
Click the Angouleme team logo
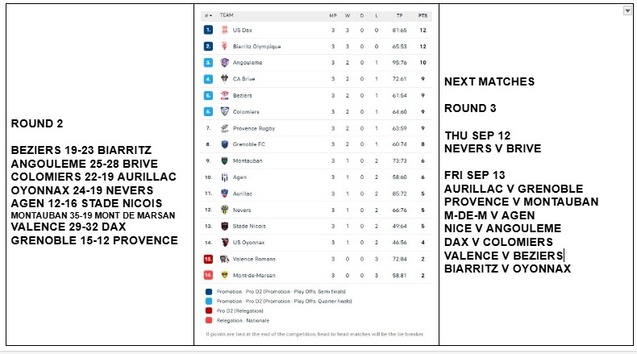pyautogui.click(x=225, y=62)
